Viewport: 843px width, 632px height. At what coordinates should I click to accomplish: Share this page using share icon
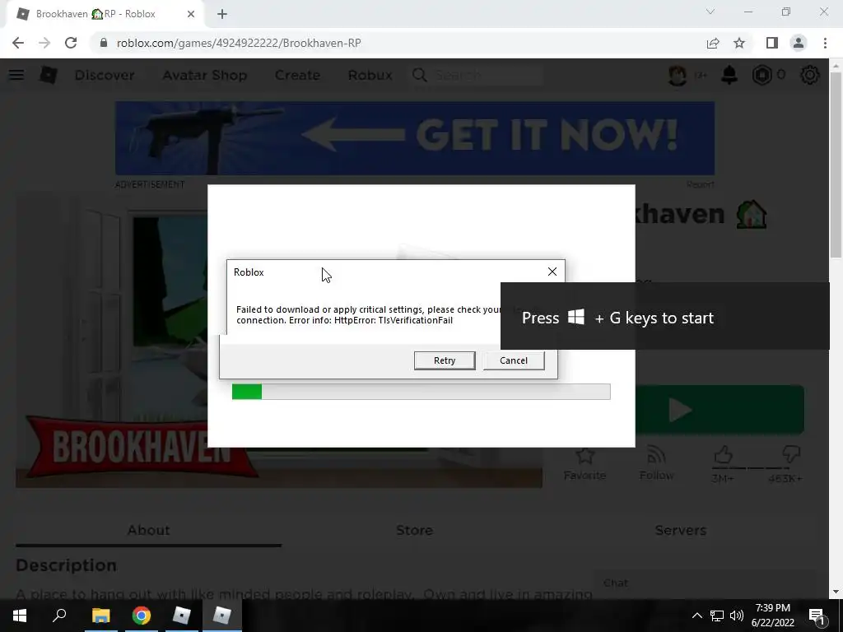click(x=713, y=43)
